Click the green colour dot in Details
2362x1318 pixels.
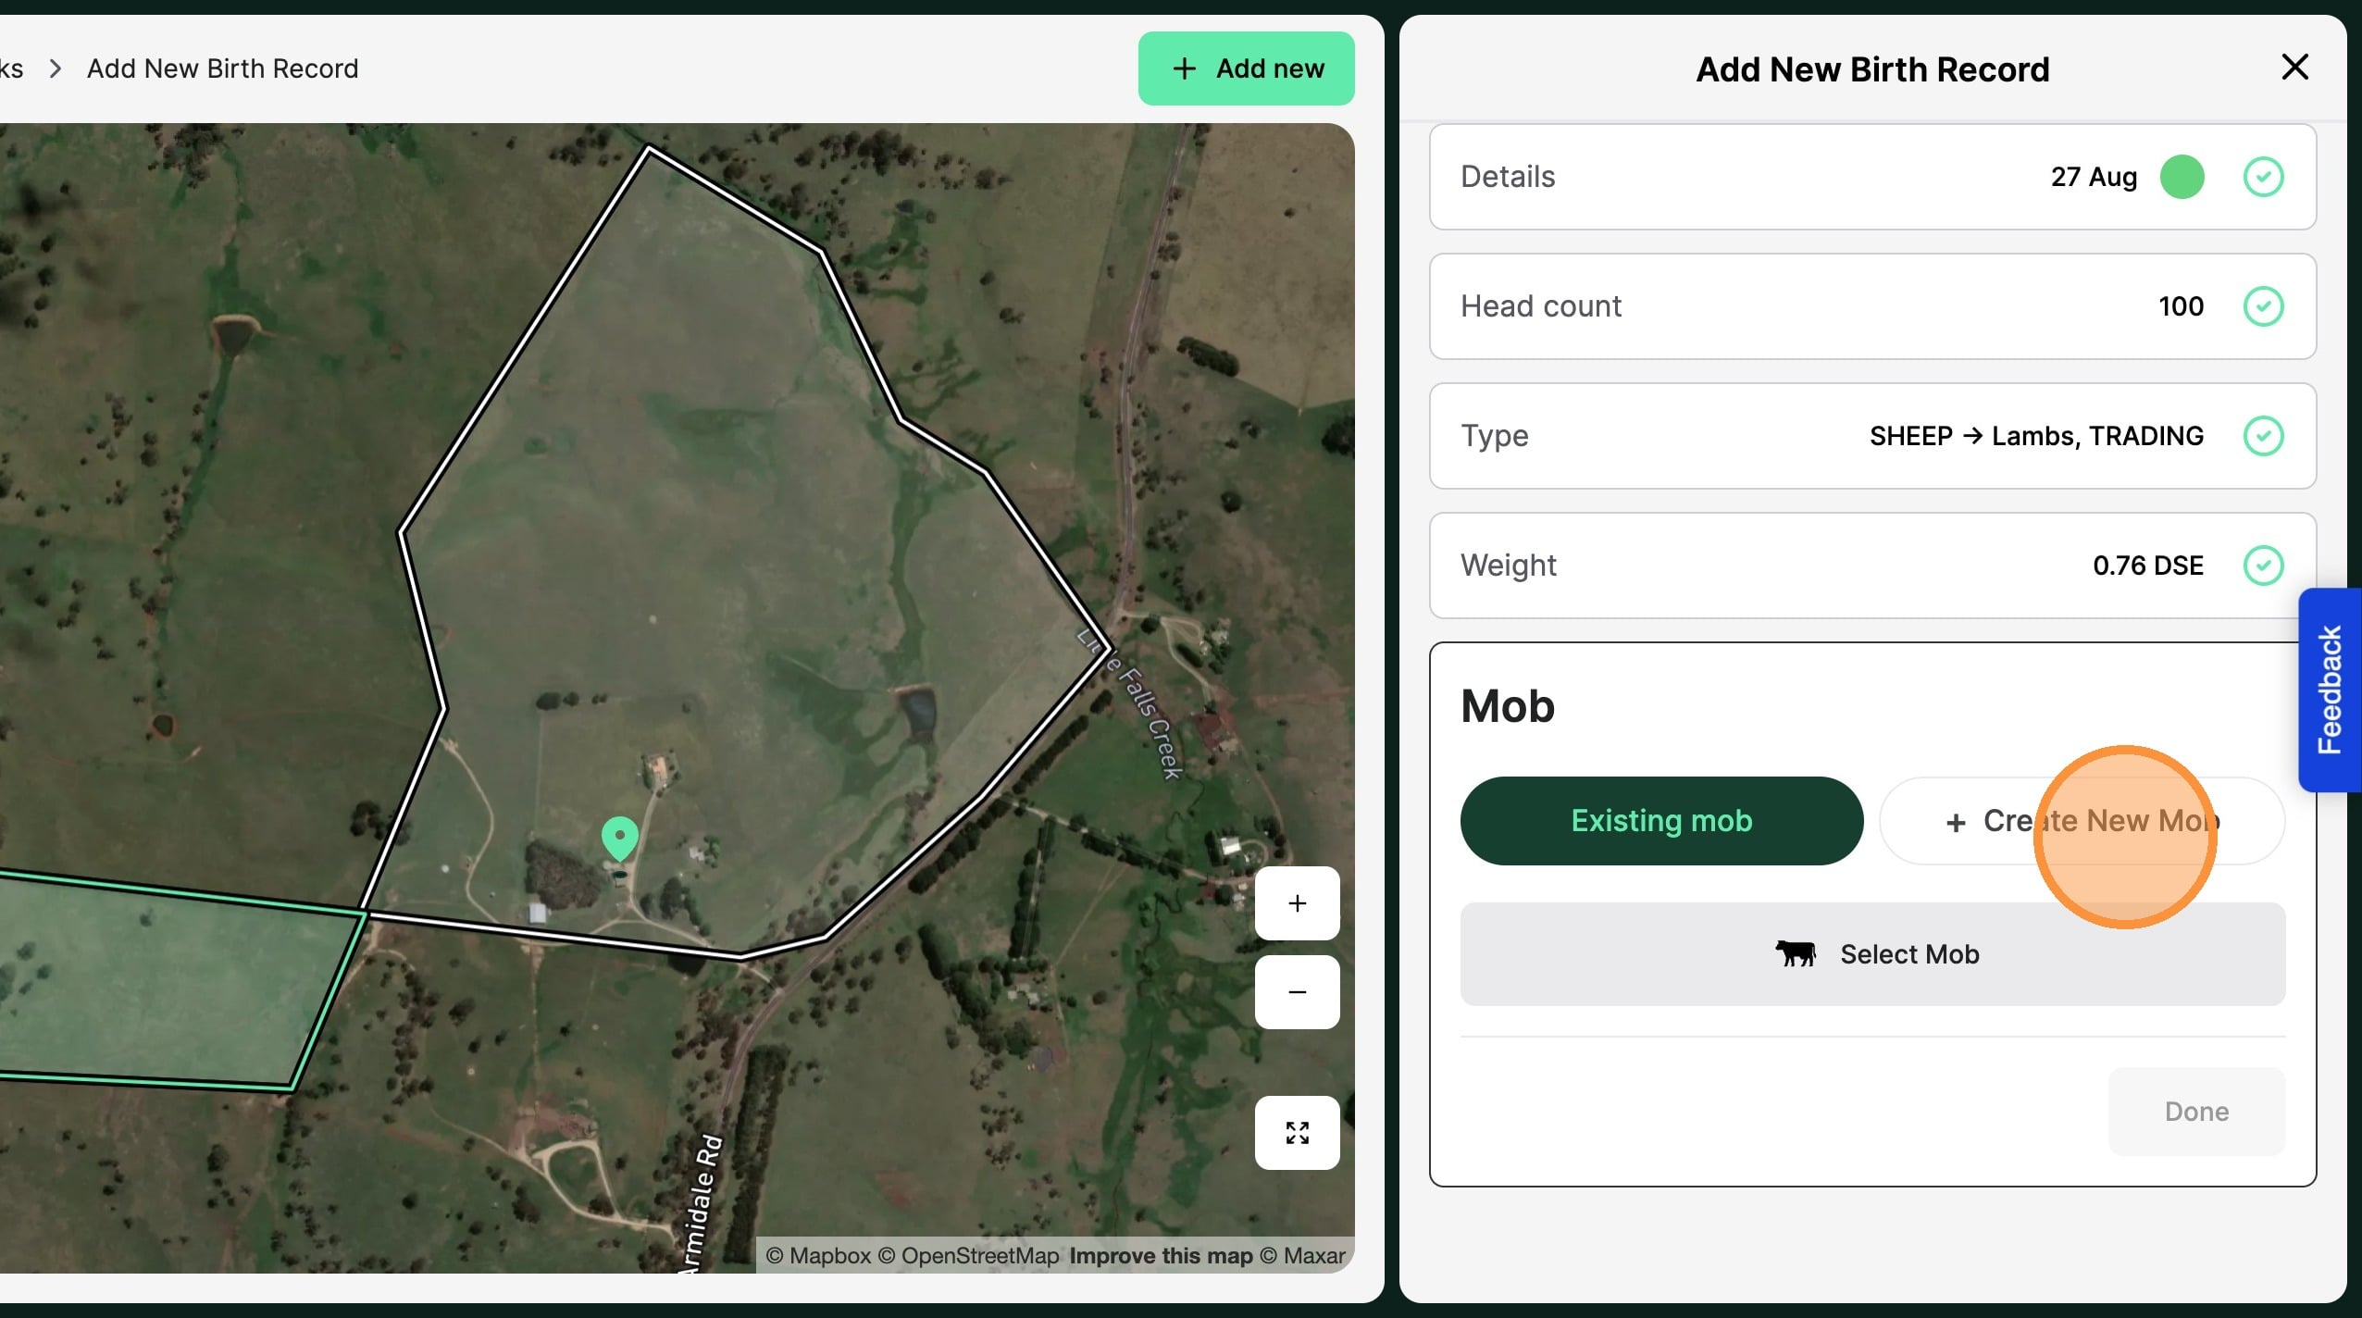[2182, 177]
